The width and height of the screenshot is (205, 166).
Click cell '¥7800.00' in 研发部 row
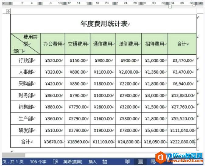pyautogui.click(x=129, y=130)
